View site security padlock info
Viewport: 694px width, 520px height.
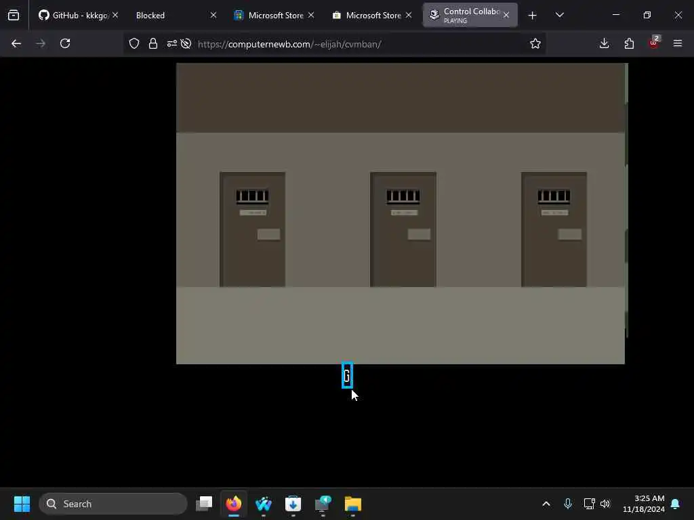[x=153, y=43]
